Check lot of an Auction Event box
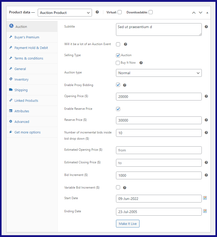217x237 pixels. click(x=118, y=44)
